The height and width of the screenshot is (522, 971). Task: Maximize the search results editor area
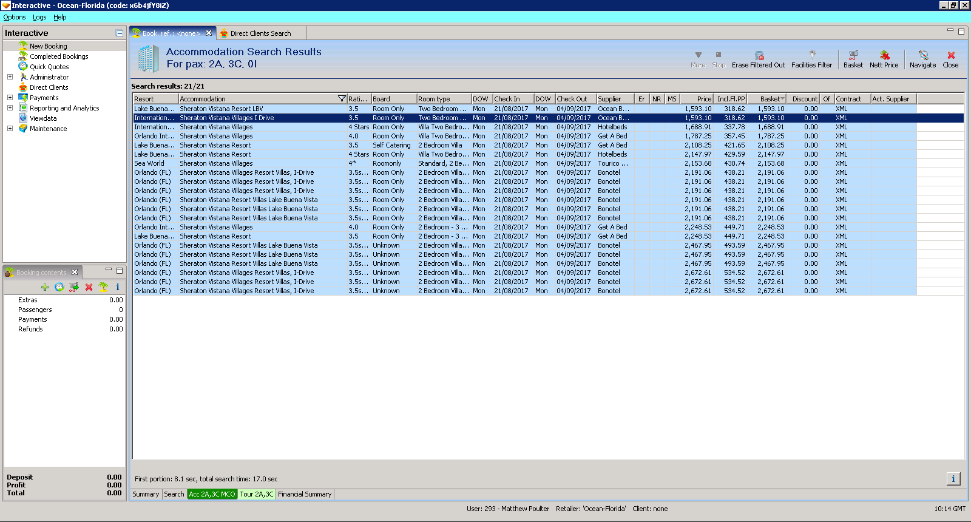961,30
